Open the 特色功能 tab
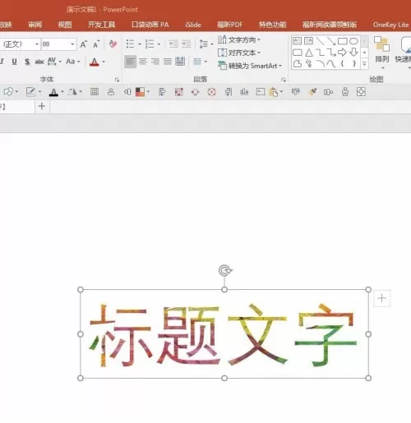Image resolution: width=411 pixels, height=423 pixels. click(273, 25)
